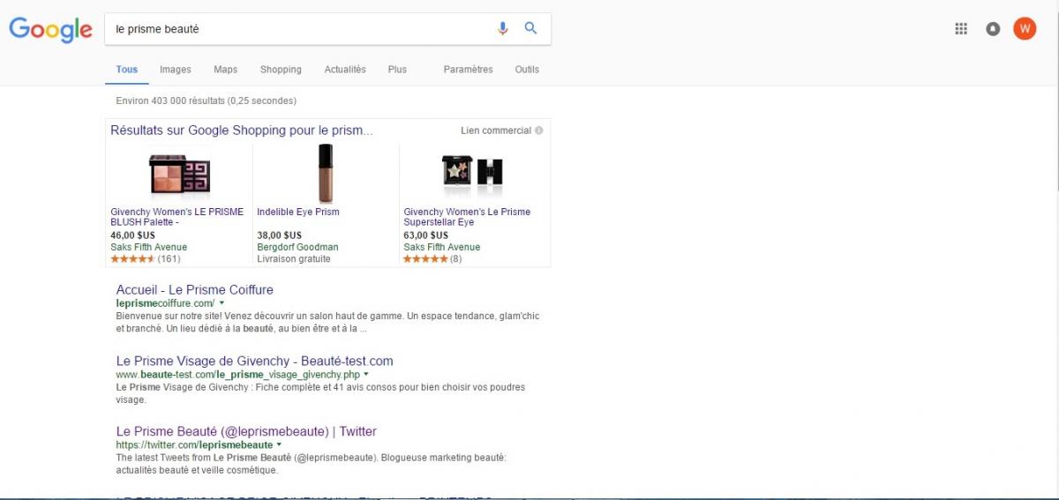This screenshot has height=500, width=1059.
Task: Open Accueil - Le Prisme Coiffure result
Action: [x=195, y=290]
